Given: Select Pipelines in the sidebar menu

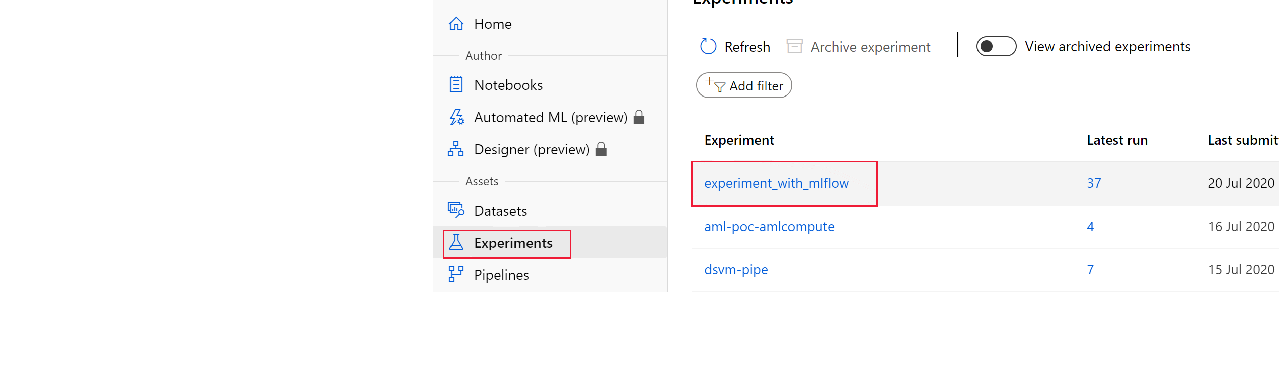Looking at the screenshot, I should pos(501,275).
